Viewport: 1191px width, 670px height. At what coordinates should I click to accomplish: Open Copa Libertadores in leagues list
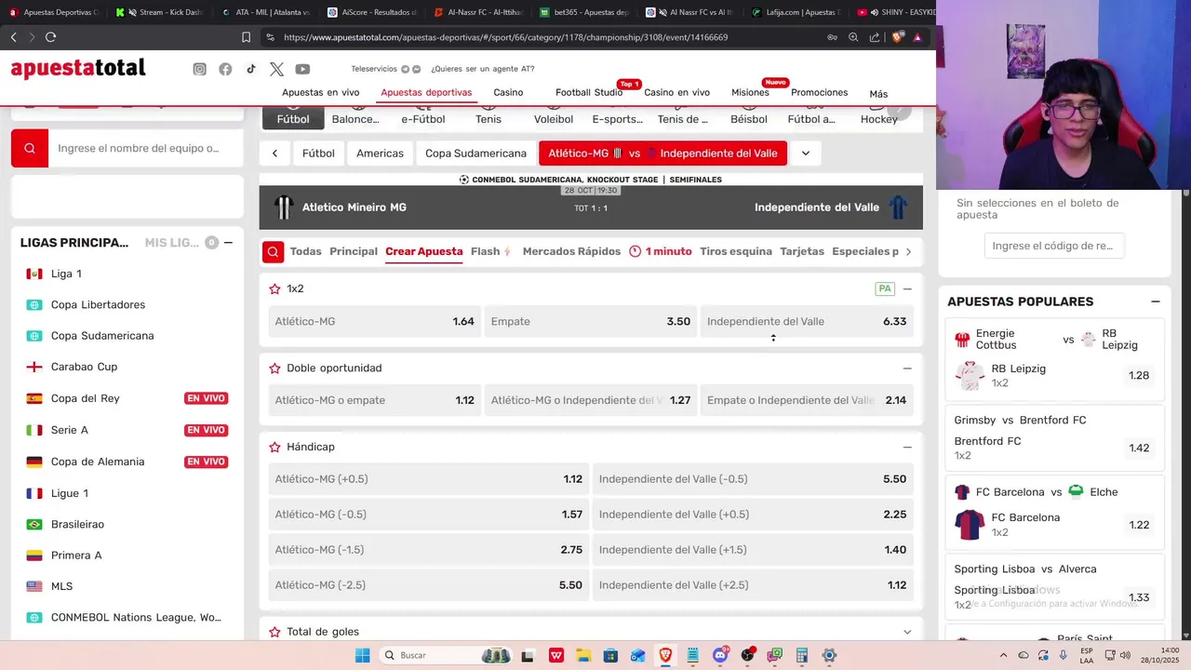pos(98,304)
